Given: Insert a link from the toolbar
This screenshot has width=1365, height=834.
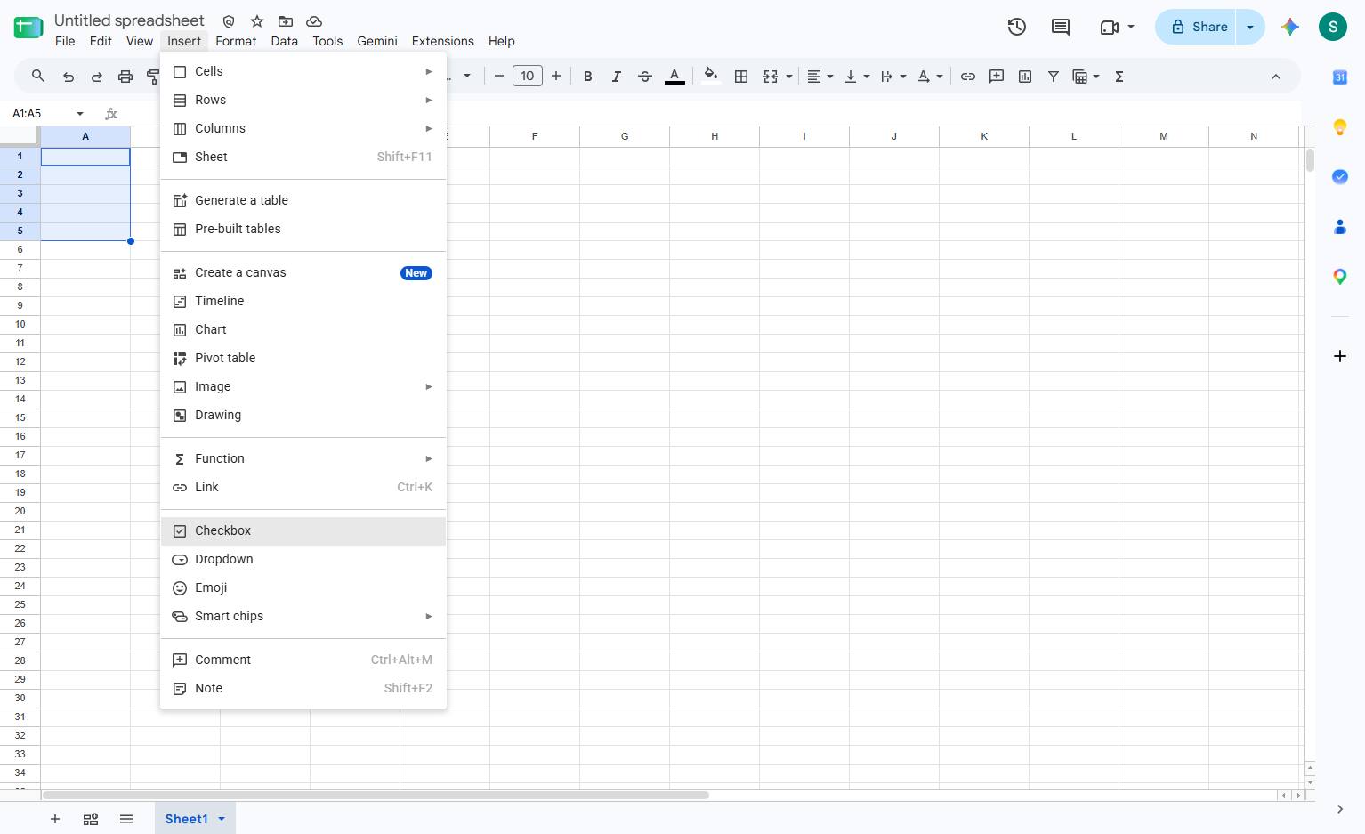Looking at the screenshot, I should pyautogui.click(x=968, y=77).
